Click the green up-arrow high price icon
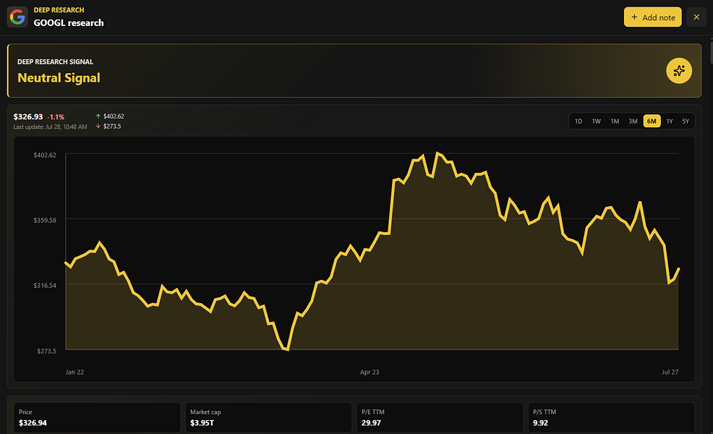The image size is (713, 434). pos(98,116)
